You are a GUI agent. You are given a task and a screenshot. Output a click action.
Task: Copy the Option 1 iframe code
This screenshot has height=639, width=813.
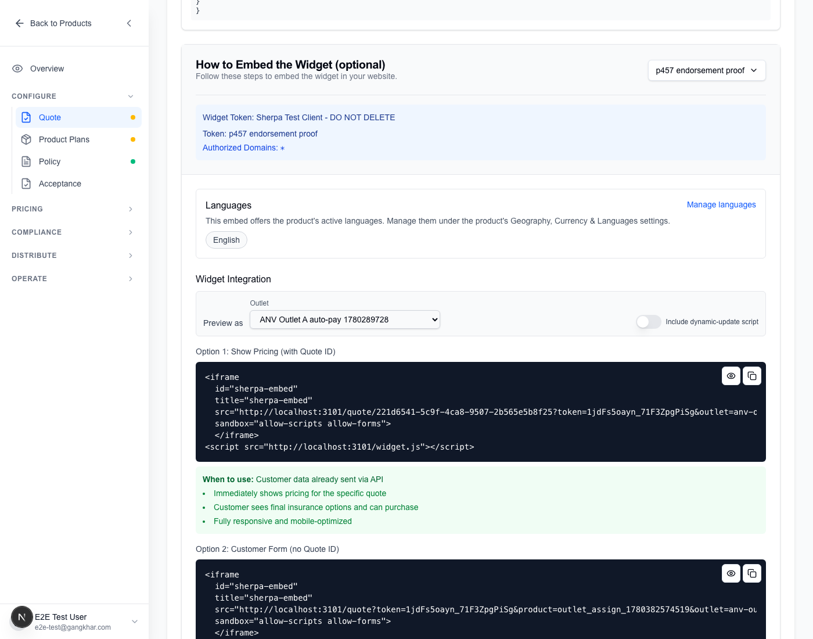752,376
